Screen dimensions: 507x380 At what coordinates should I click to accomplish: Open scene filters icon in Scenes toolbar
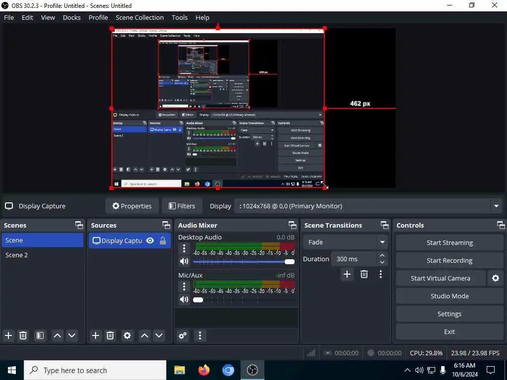(40, 335)
